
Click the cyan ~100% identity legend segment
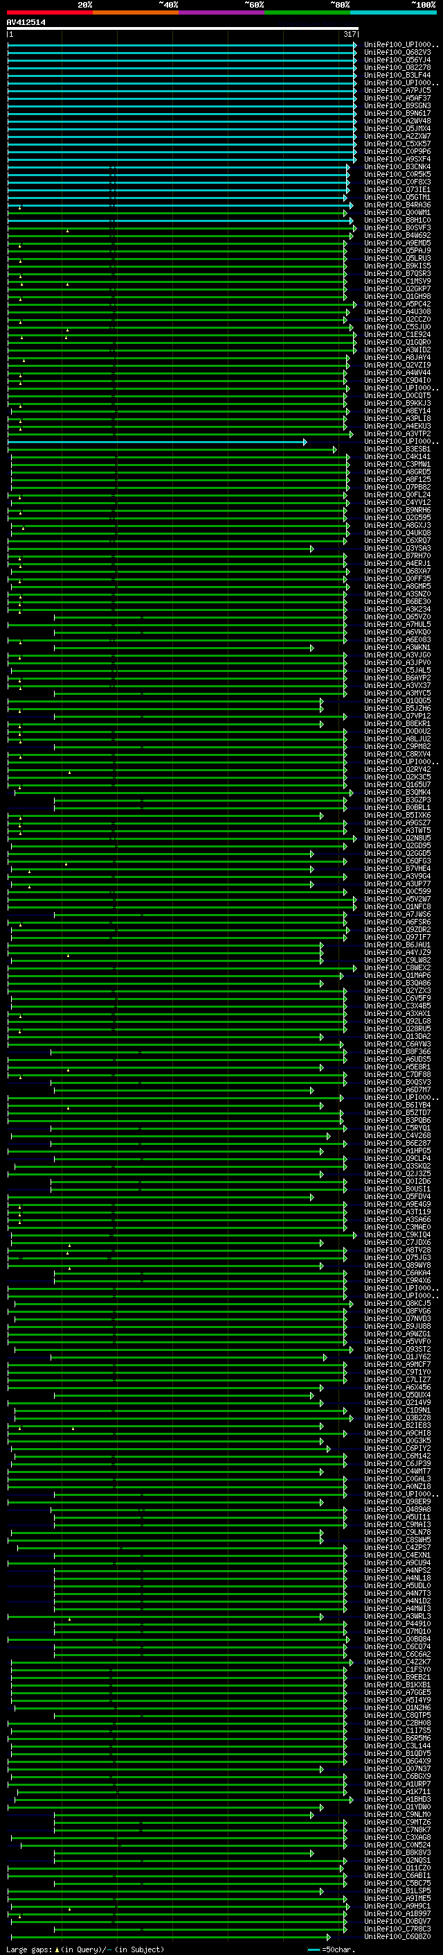tap(394, 12)
